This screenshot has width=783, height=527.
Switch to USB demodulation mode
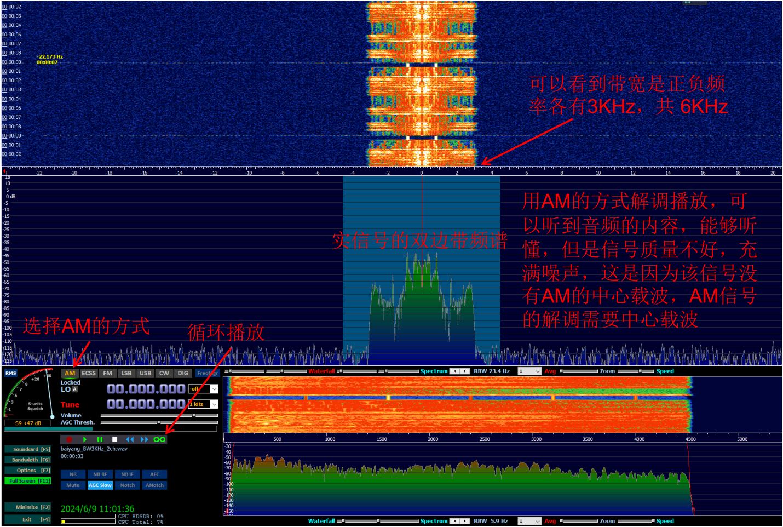[x=145, y=373]
